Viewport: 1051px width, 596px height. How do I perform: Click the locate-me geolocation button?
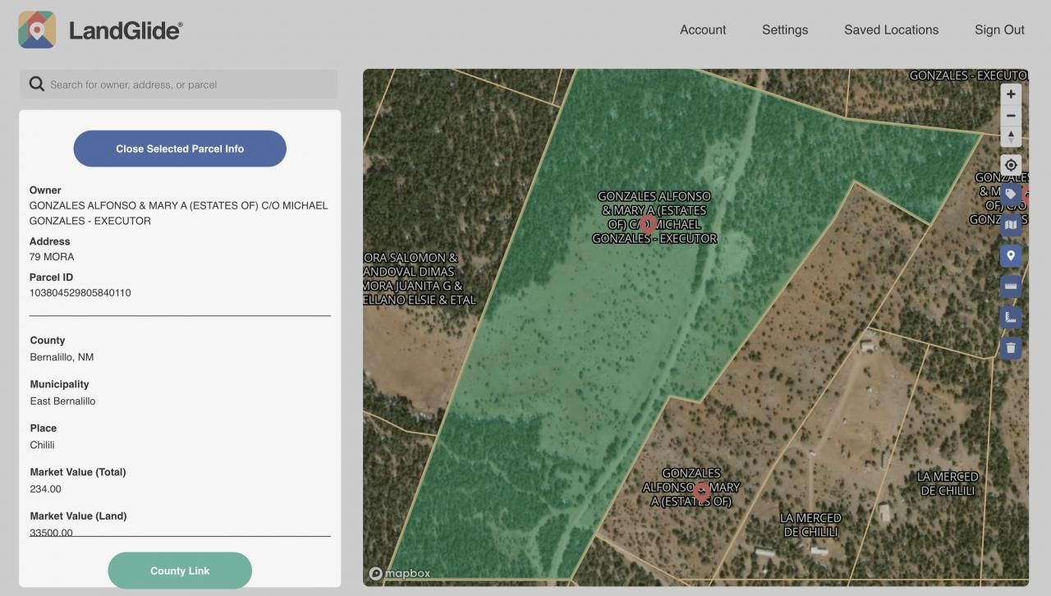[1011, 165]
